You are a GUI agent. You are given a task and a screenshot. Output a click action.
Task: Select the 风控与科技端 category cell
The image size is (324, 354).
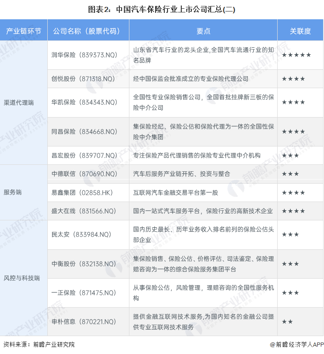tap(22, 278)
